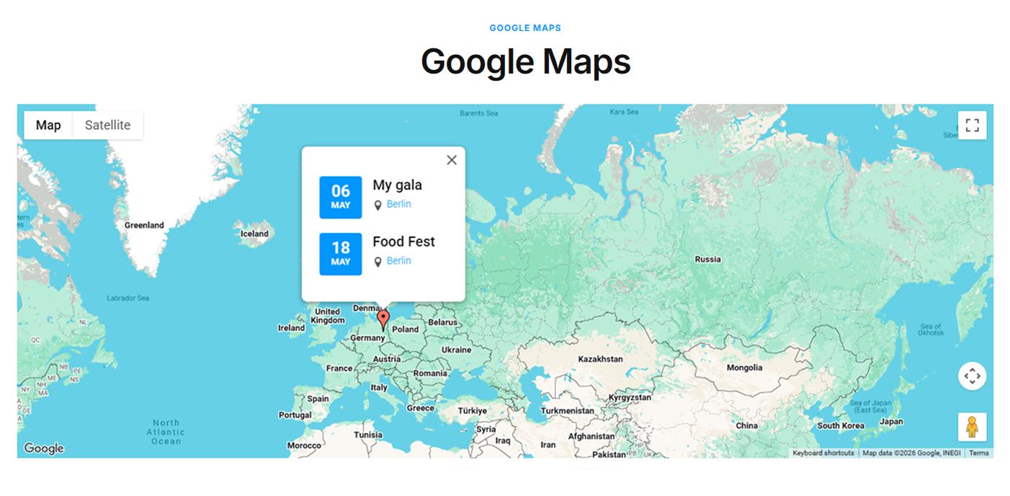Click location pin icon under My gala
Viewport: 1010px width, 496px height.
pyautogui.click(x=377, y=205)
